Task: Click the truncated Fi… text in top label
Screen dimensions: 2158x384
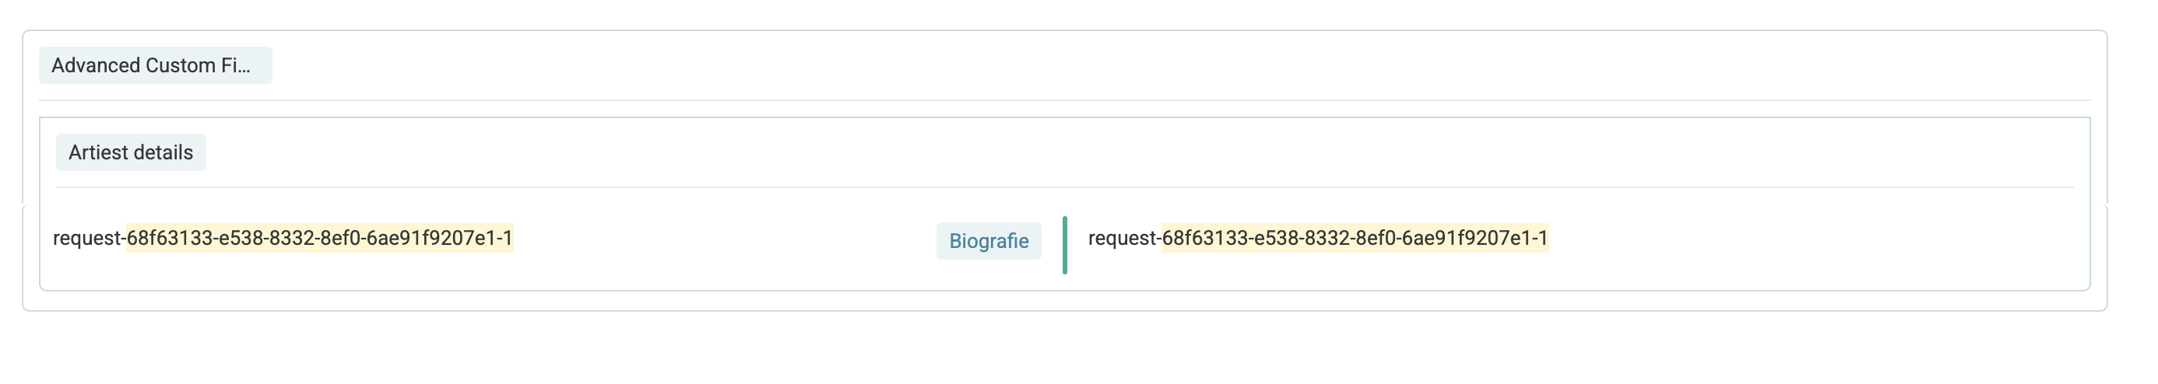Action: [235, 65]
